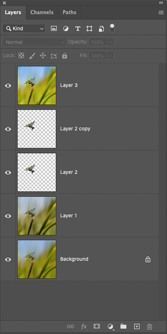Viewport: 167px width, 334px height.
Task: Switch to the Channels tab
Action: [x=41, y=12]
